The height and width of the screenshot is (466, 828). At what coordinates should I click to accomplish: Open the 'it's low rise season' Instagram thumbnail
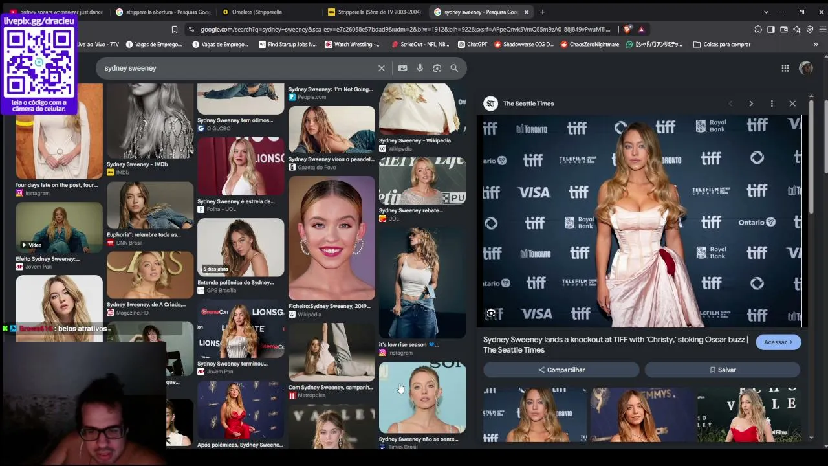(422, 282)
